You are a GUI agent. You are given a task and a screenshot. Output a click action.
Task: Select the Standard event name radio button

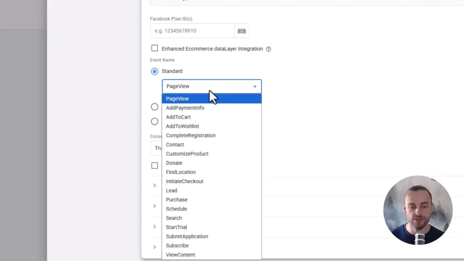click(x=155, y=71)
